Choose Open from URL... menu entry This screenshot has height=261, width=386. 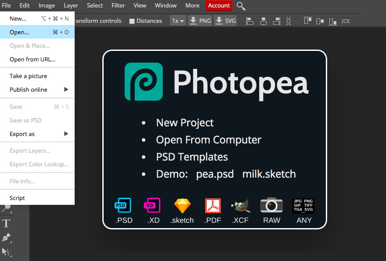click(37, 59)
